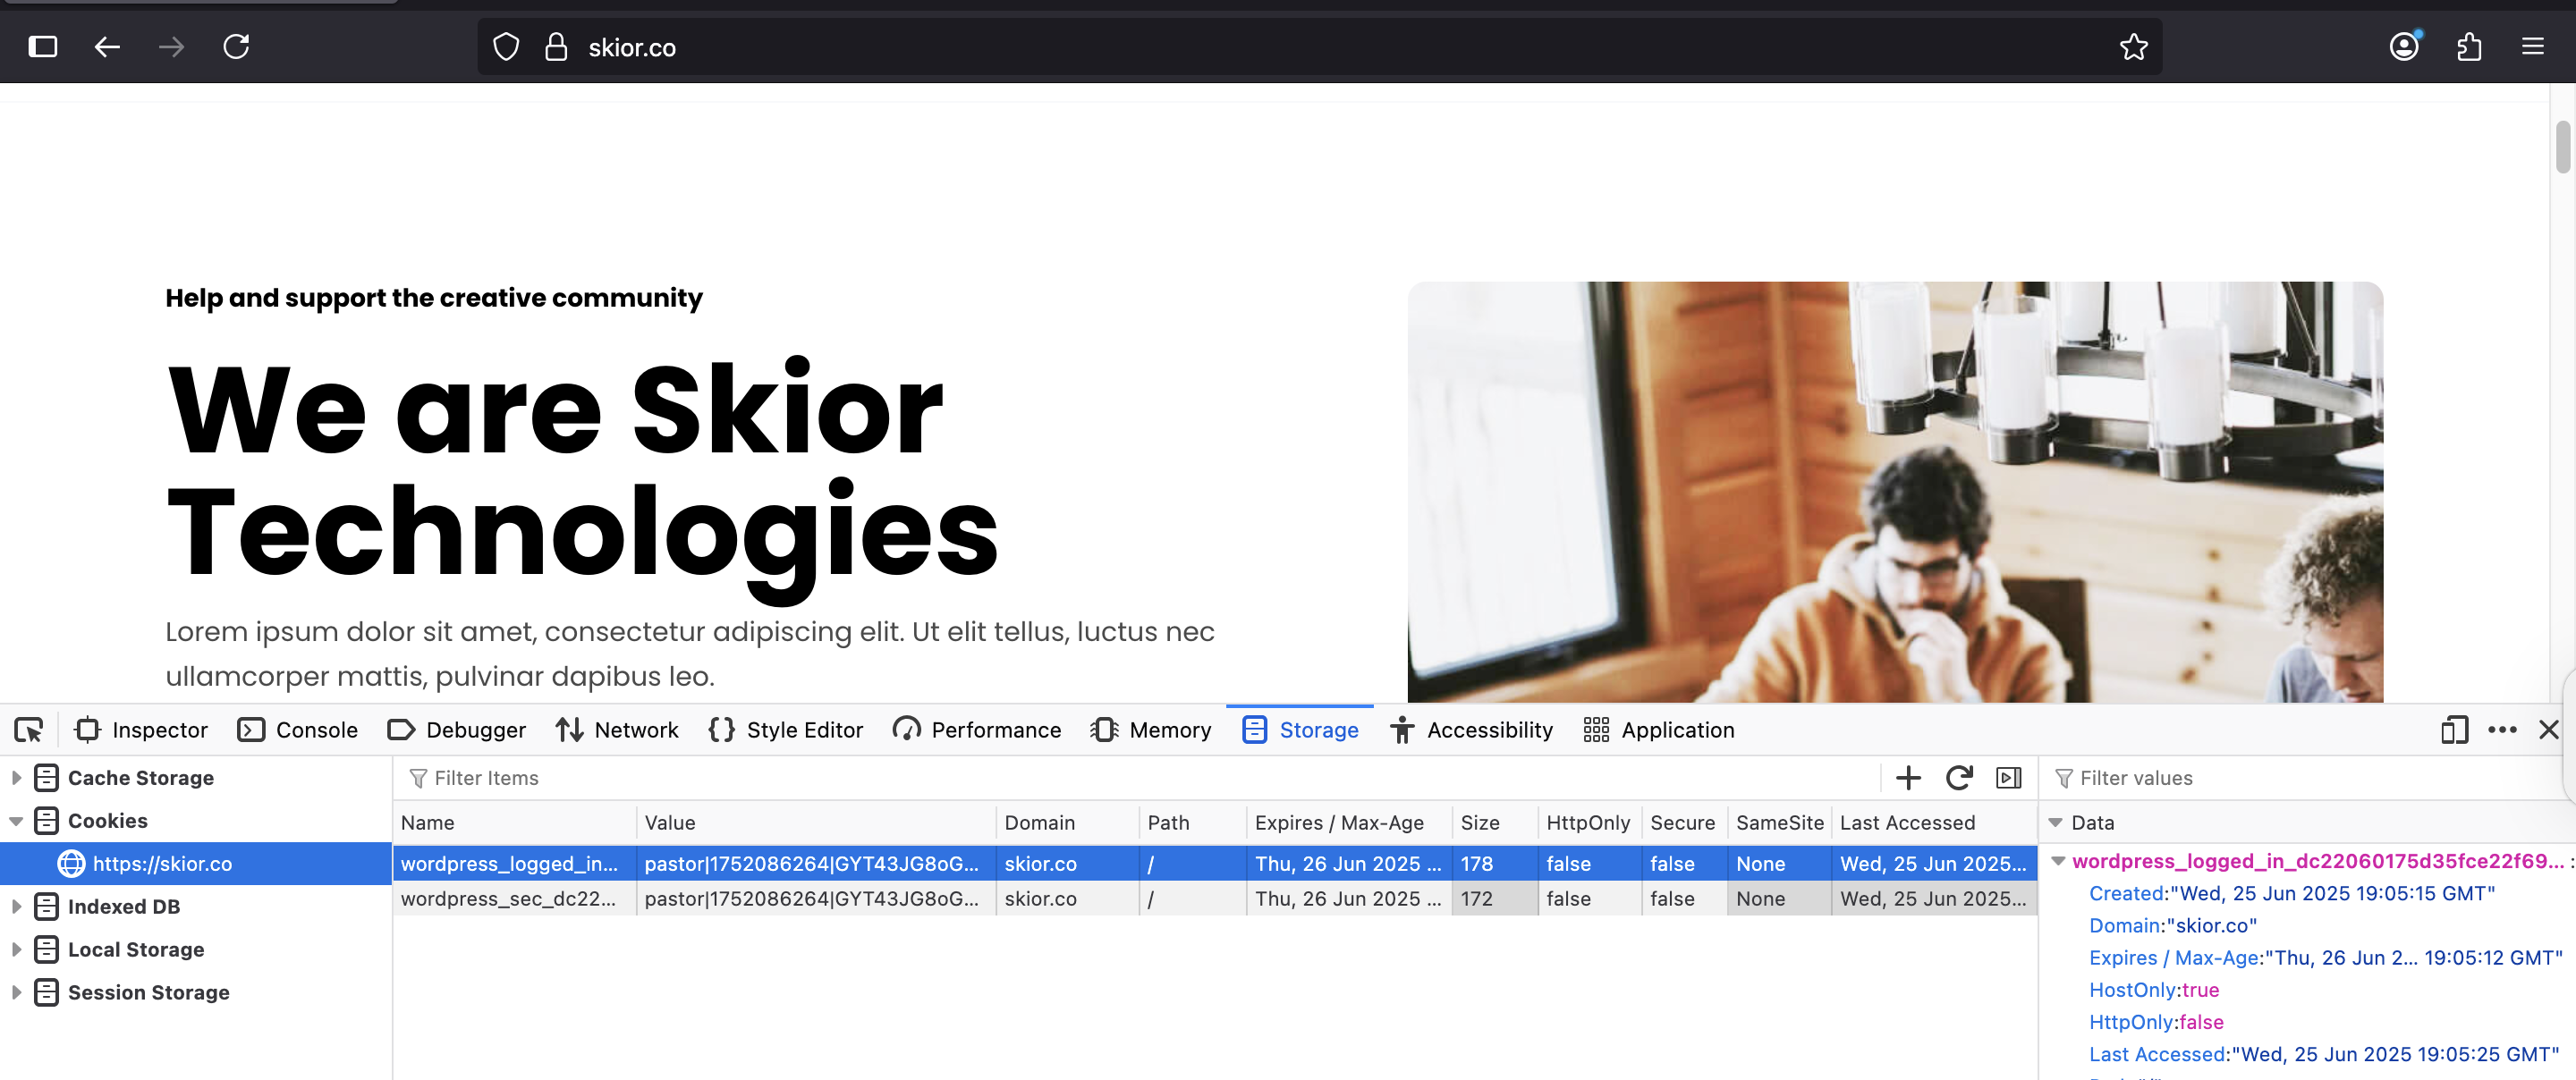The image size is (2576, 1080).
Task: Click the Last Accessed detail line
Action: coord(2324,1054)
